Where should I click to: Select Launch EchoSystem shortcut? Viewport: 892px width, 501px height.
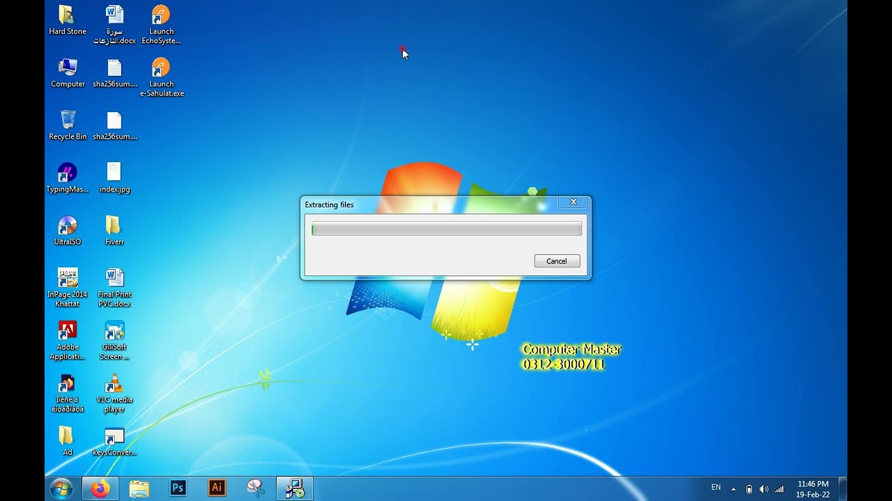(x=161, y=25)
